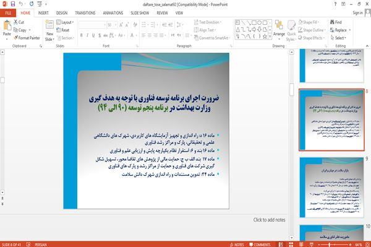The width and height of the screenshot is (371, 247).
Task: Select the rectangle shape in shapes gallery
Action: point(254,23)
